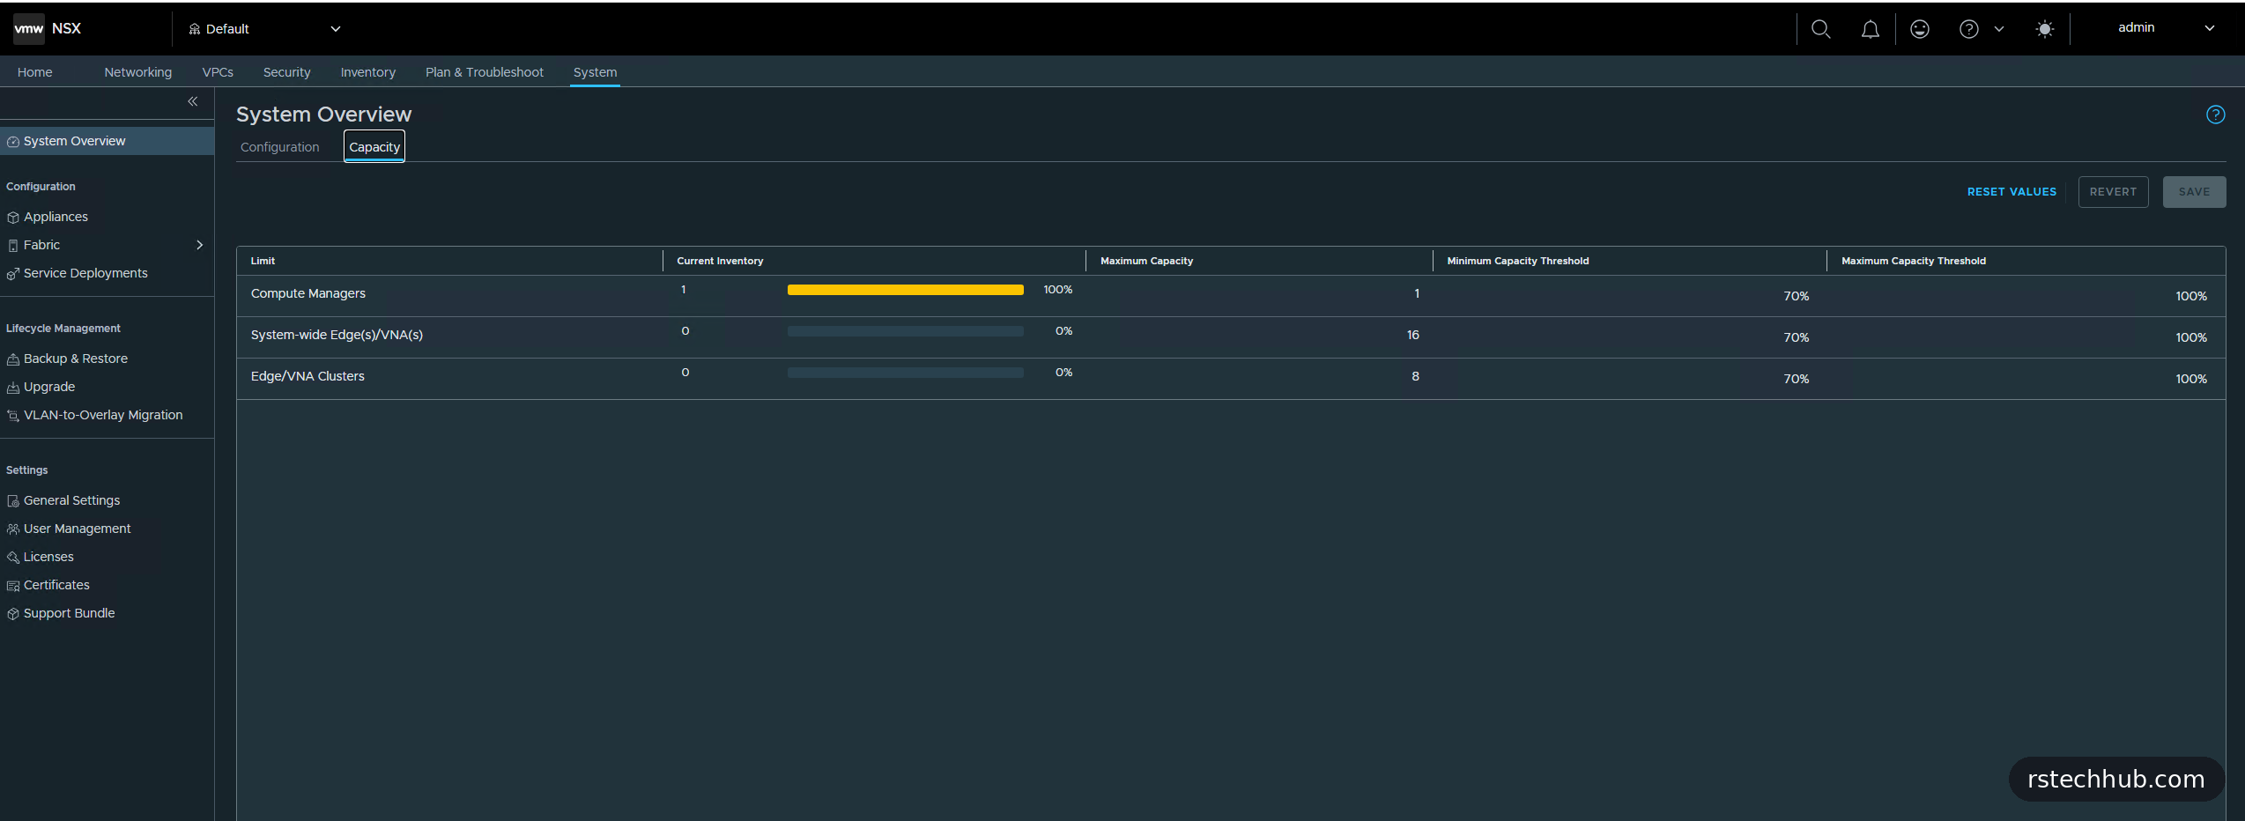This screenshot has height=821, width=2245.
Task: Edit Compute Managers minimum threshold 70%
Action: pos(1796,296)
